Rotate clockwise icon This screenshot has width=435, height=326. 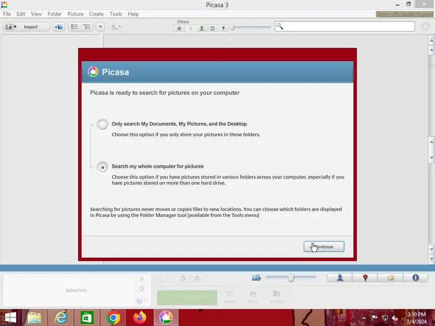pos(197,278)
